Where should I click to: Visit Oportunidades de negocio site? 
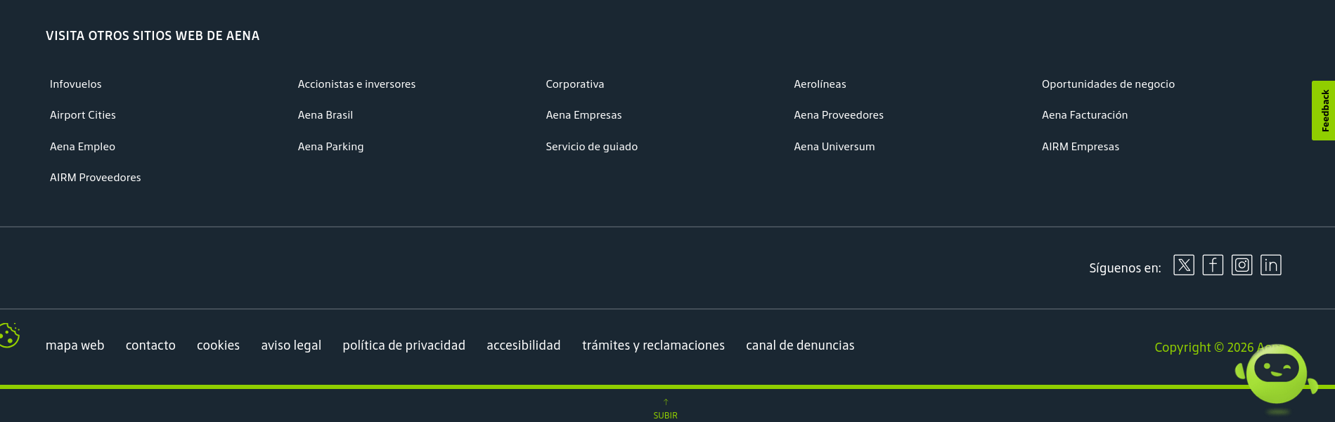tap(1108, 84)
